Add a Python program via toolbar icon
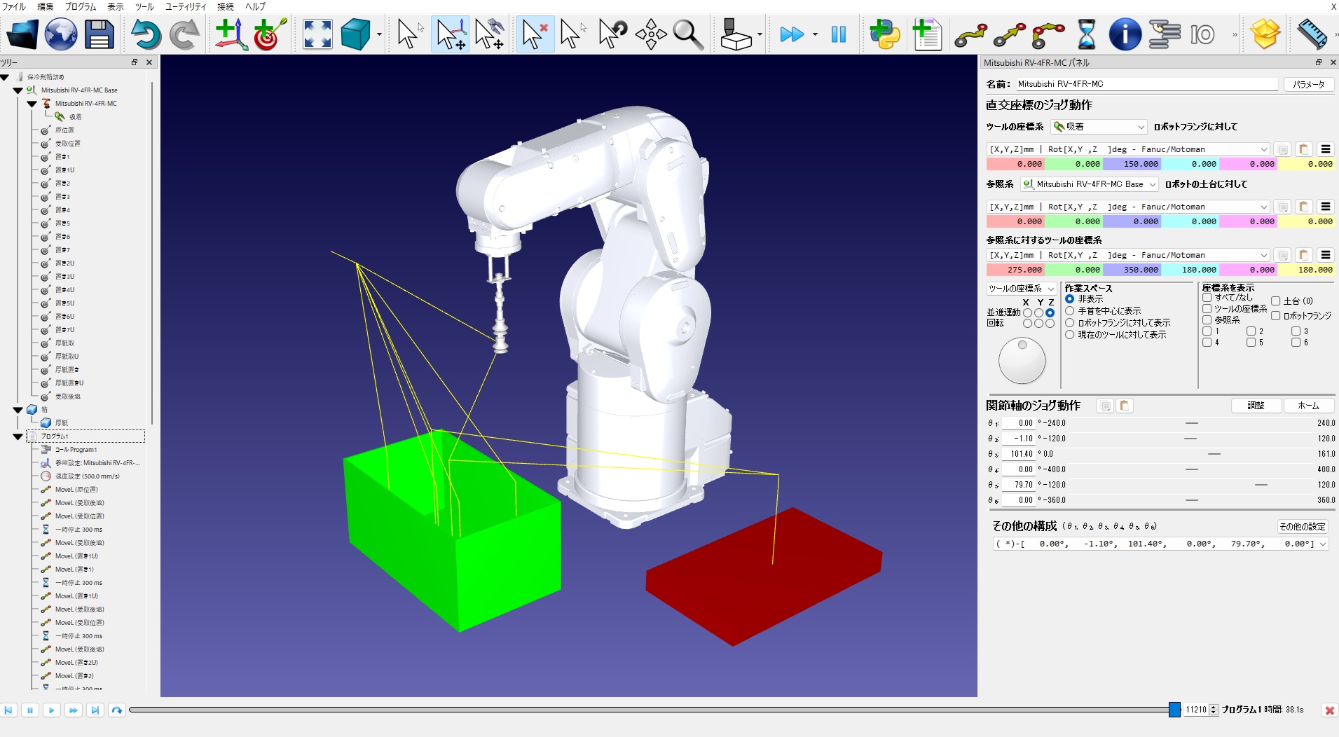 (x=884, y=34)
